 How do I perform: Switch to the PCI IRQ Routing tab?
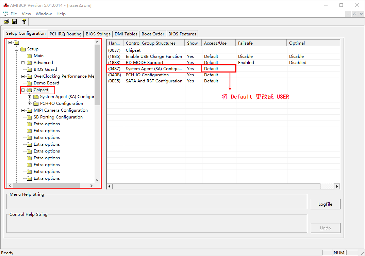click(66, 34)
